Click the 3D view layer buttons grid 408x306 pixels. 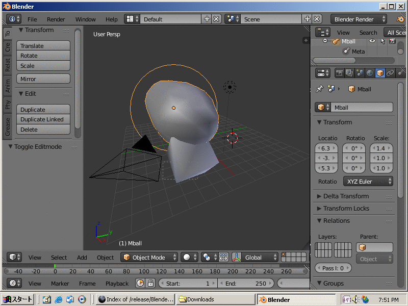click(294, 258)
